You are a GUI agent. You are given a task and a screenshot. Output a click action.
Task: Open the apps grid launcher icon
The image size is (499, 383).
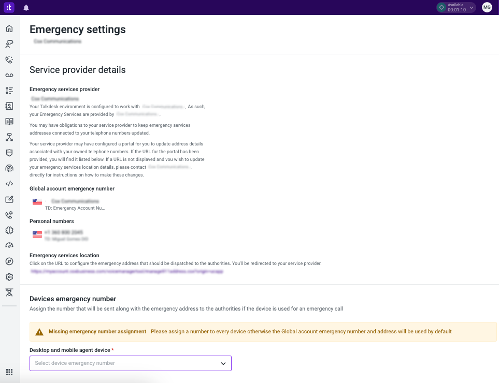pyautogui.click(x=9, y=372)
